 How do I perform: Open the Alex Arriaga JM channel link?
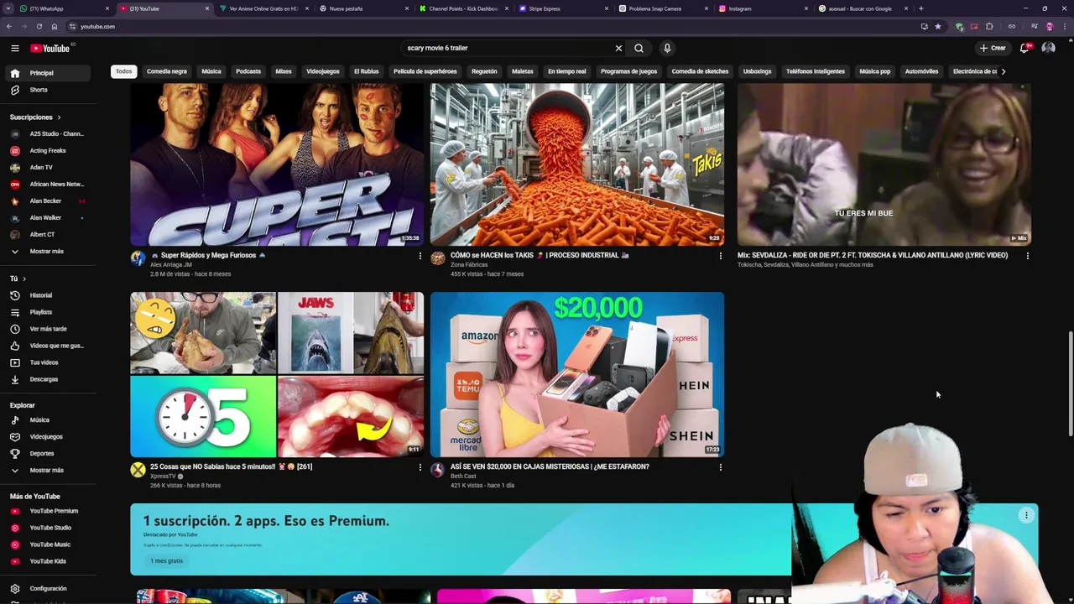[171, 265]
